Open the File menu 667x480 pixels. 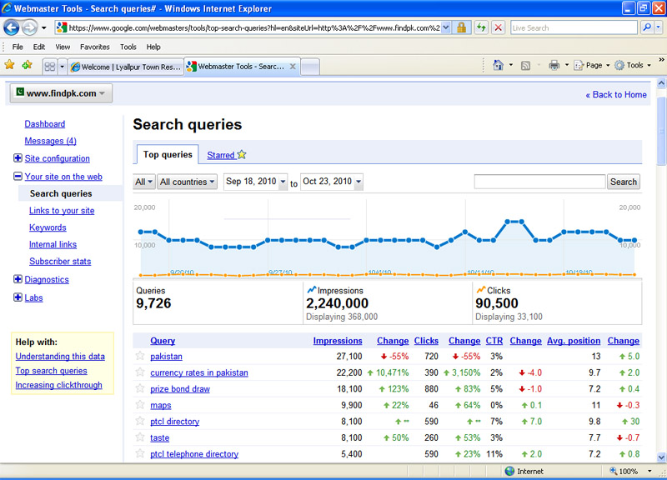click(18, 47)
